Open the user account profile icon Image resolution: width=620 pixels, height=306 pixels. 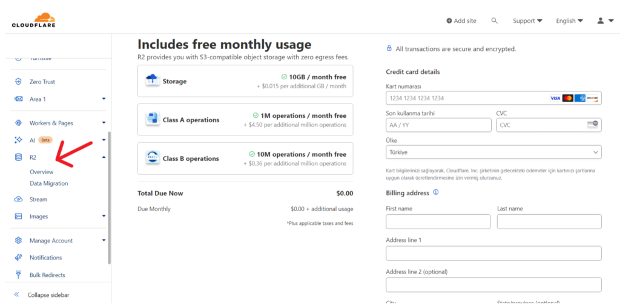600,21
